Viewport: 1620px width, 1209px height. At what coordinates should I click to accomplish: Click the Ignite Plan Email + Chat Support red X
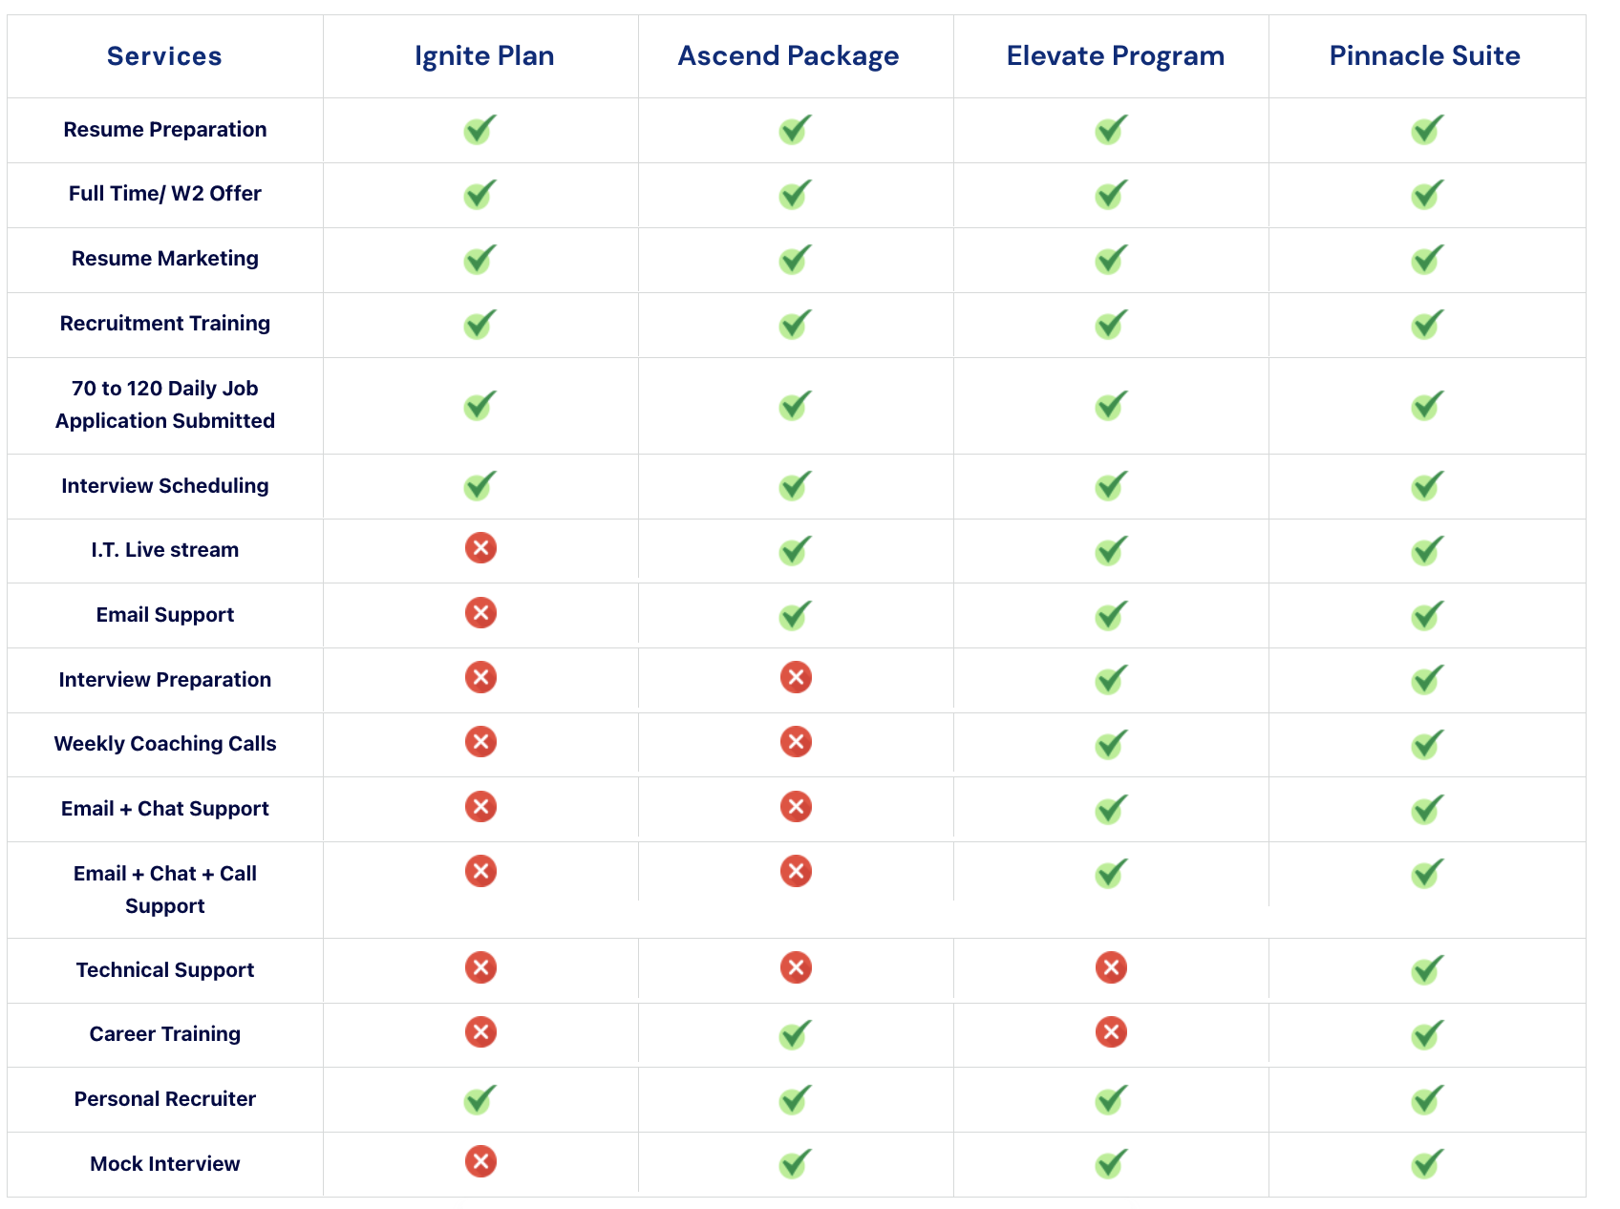click(x=480, y=806)
